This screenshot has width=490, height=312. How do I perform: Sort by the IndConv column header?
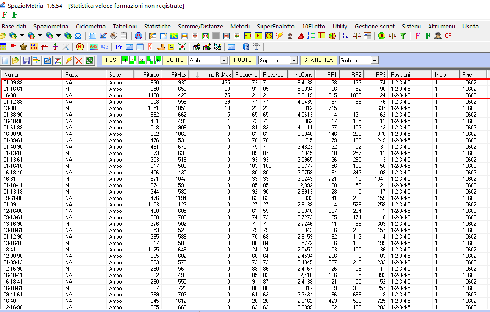point(301,75)
